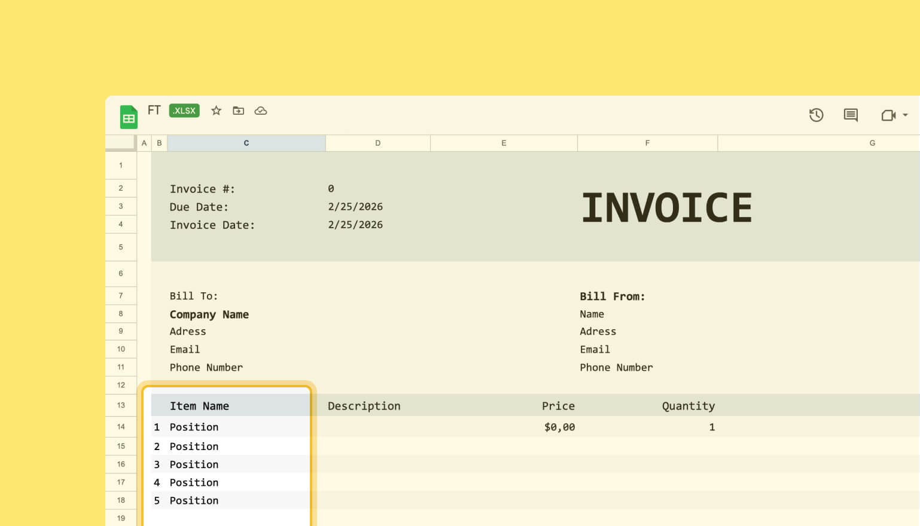Select the Due Date value cell
Viewport: 920px width, 526px height.
pyautogui.click(x=355, y=207)
